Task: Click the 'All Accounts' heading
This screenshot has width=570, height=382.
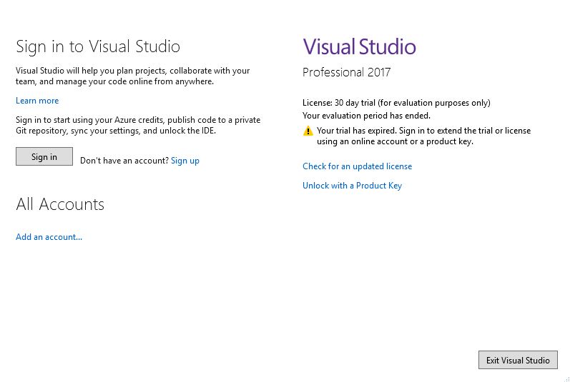Action: pyautogui.click(x=60, y=204)
